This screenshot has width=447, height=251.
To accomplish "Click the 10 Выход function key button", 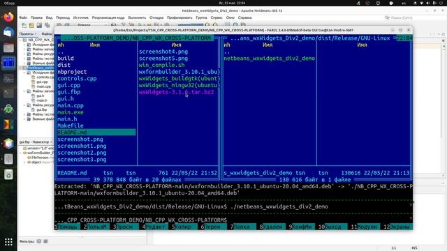I will (332, 227).
